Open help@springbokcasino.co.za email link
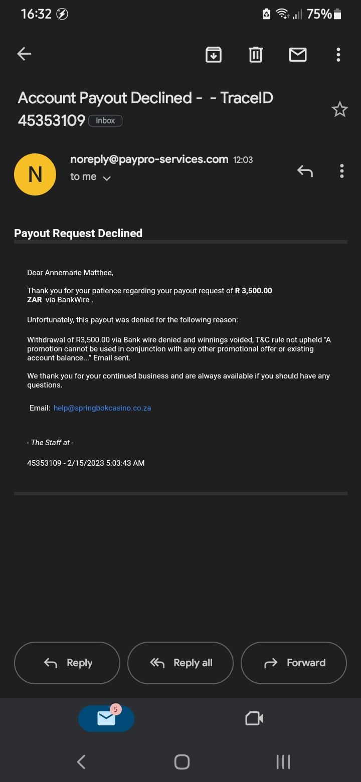Image resolution: width=361 pixels, height=782 pixels. [102, 408]
